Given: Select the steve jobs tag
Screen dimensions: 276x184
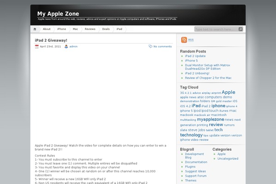Looking at the screenshot, I should 196,130.
